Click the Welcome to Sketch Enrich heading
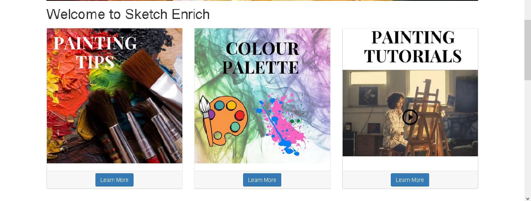The image size is (531, 201). [x=128, y=14]
